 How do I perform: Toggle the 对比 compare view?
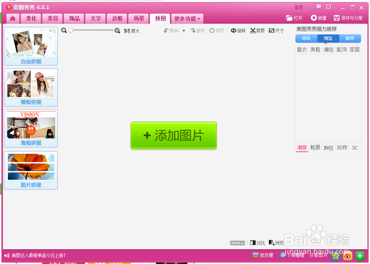(x=258, y=243)
